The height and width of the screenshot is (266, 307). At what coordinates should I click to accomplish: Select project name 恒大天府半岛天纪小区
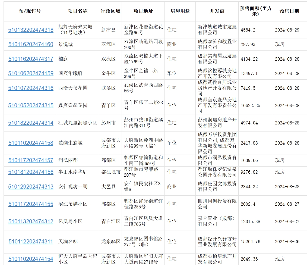point(78,259)
